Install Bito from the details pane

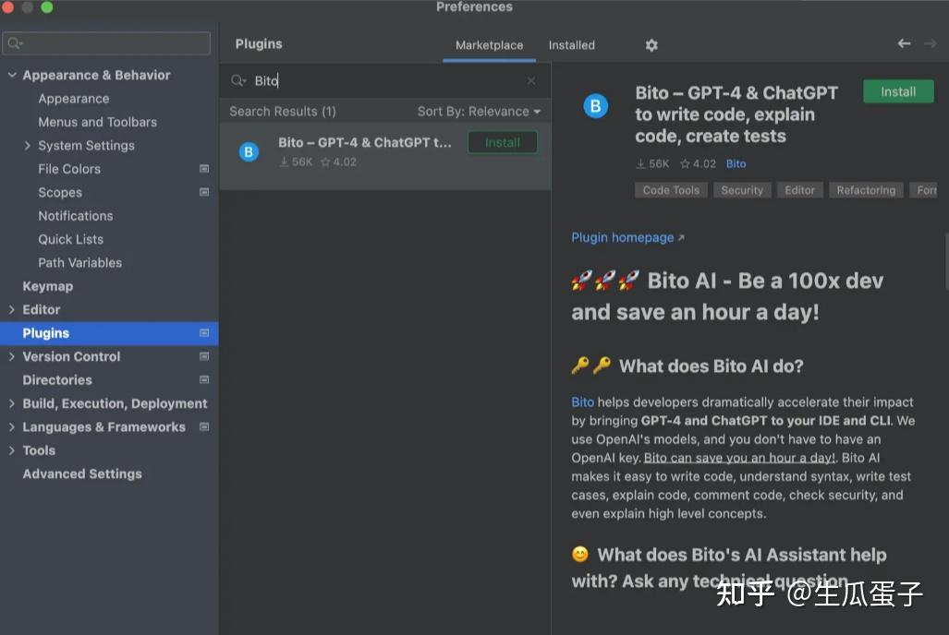(x=898, y=92)
